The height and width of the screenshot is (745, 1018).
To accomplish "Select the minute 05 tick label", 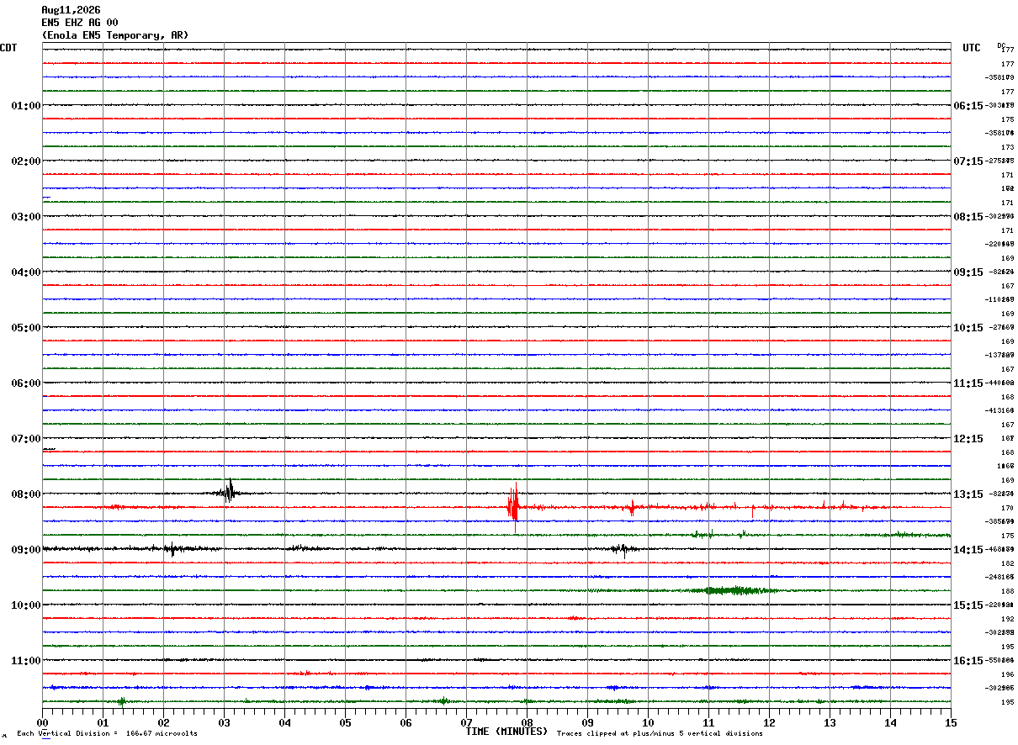I will click(345, 722).
